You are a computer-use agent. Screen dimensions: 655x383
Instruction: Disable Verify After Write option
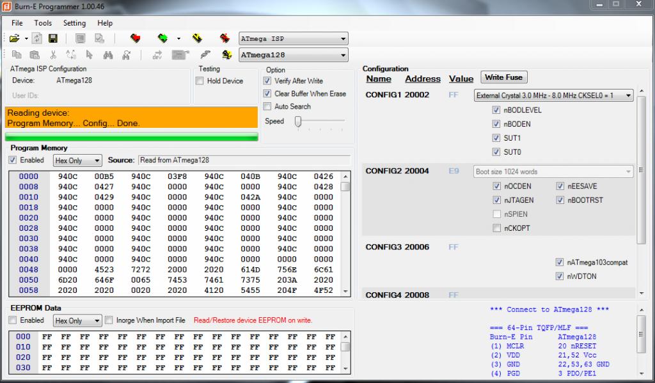tap(268, 81)
